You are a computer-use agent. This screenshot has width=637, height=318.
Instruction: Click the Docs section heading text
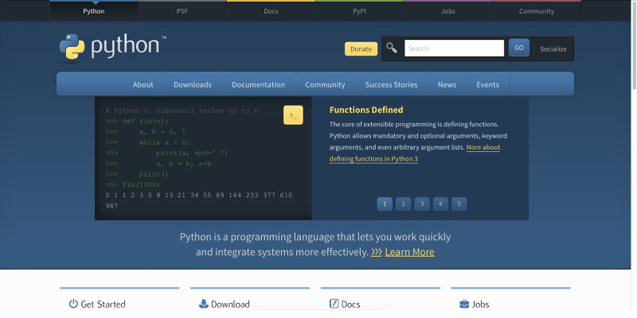pos(350,304)
